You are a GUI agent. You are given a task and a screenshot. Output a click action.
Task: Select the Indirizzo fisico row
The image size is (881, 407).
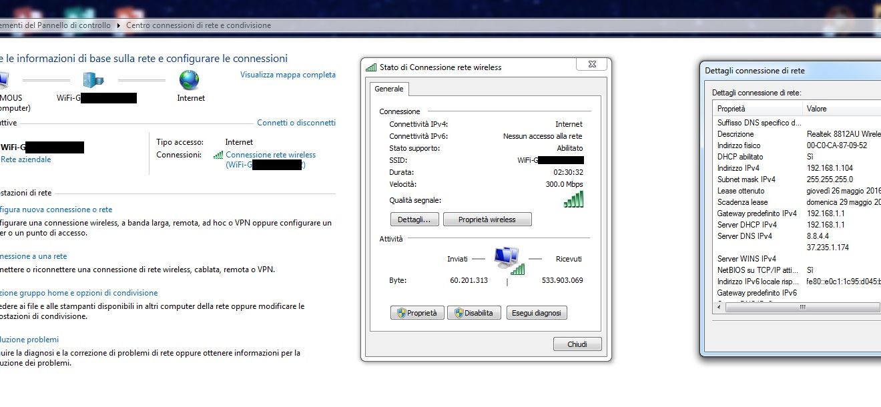[x=798, y=145]
